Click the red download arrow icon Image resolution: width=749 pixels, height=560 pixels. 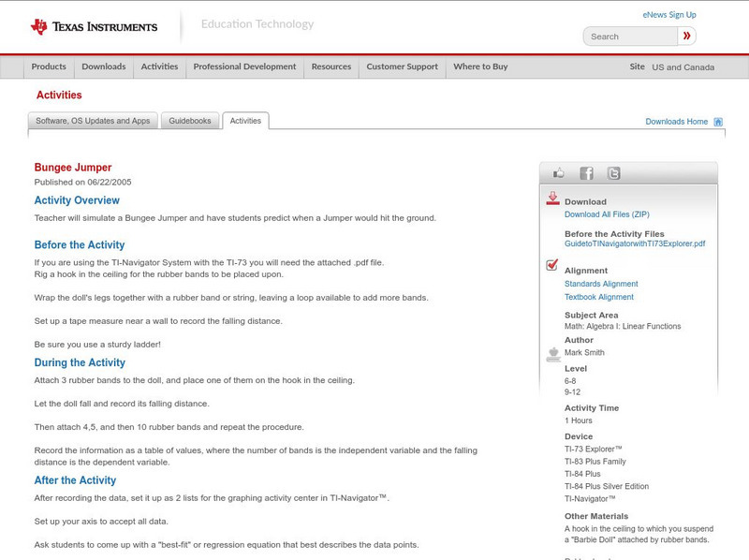coord(552,199)
